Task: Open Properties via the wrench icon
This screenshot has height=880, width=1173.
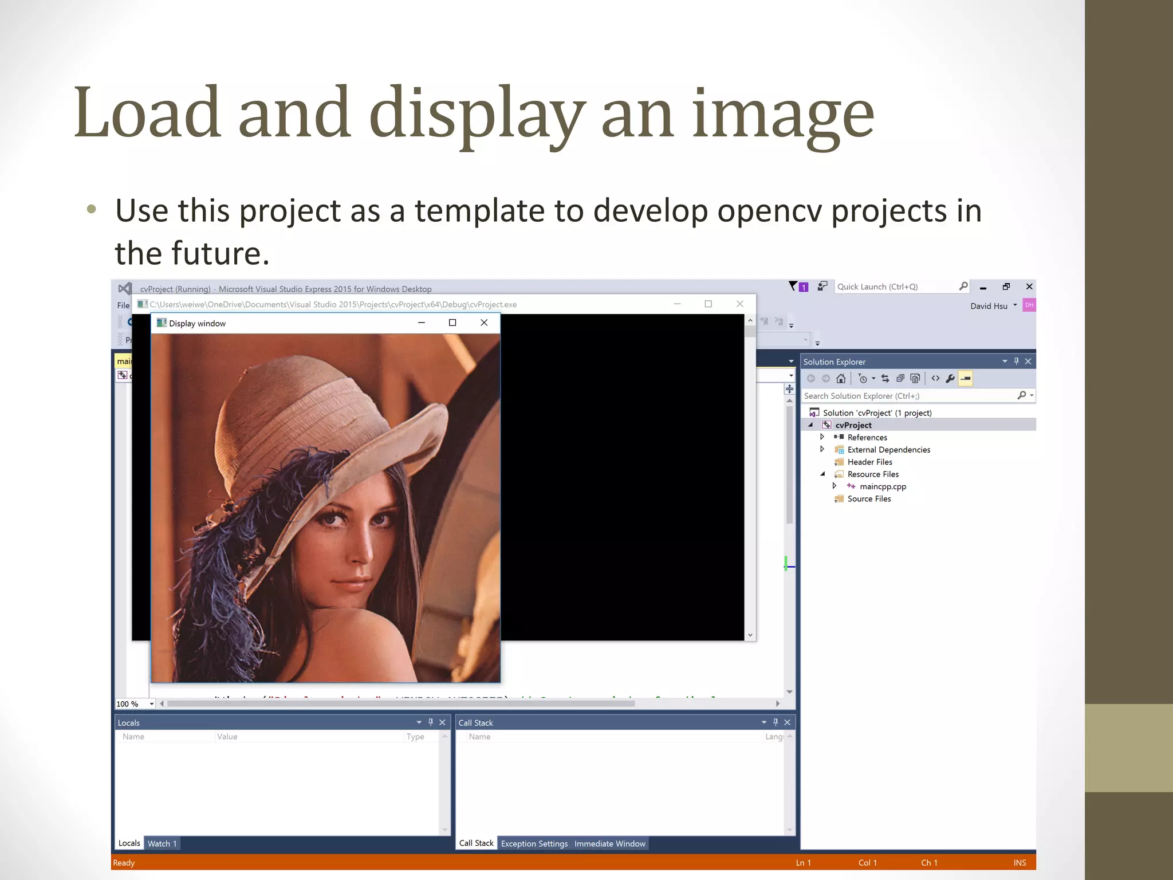Action: [x=950, y=378]
